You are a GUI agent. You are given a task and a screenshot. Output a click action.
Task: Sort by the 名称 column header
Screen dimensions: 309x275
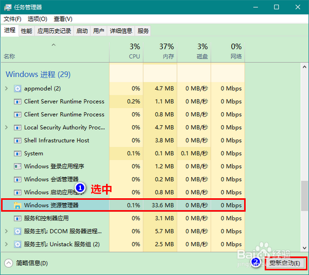pyautogui.click(x=55, y=52)
